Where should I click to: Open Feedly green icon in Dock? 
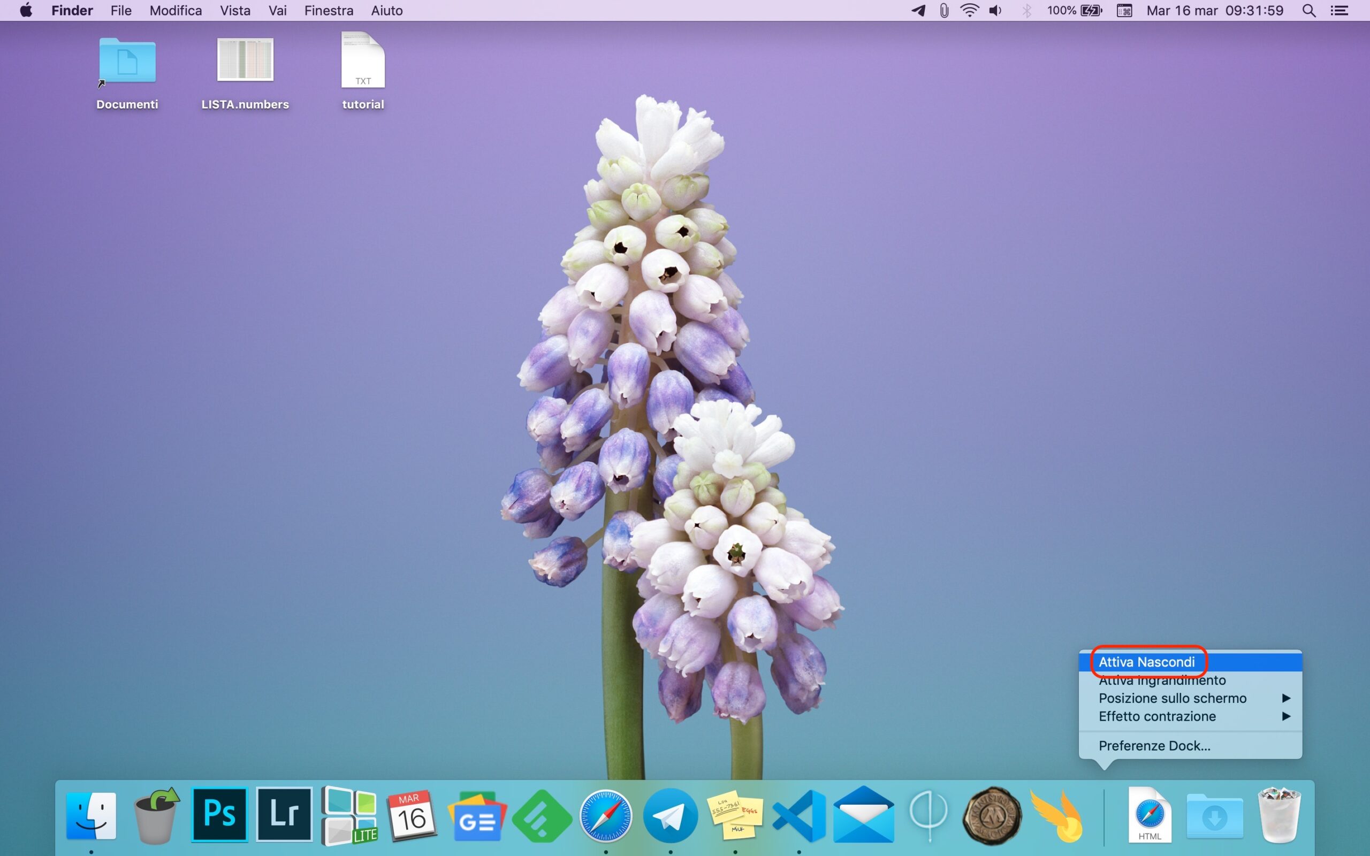(x=541, y=816)
